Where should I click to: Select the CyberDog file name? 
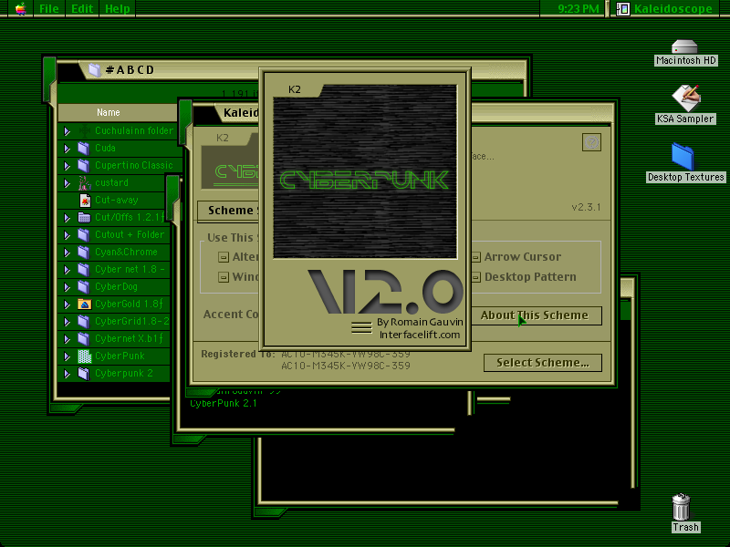[117, 286]
